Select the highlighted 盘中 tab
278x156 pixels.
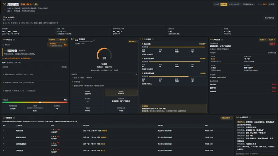[224, 4]
